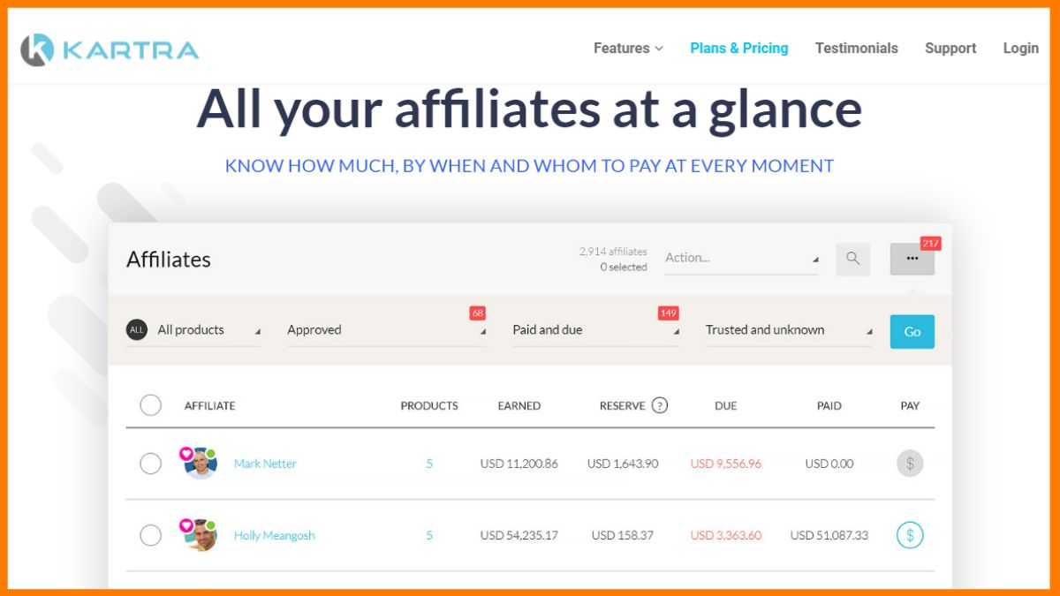This screenshot has height=596, width=1060.
Task: Click paid amount USD 0.00
Action: click(829, 464)
